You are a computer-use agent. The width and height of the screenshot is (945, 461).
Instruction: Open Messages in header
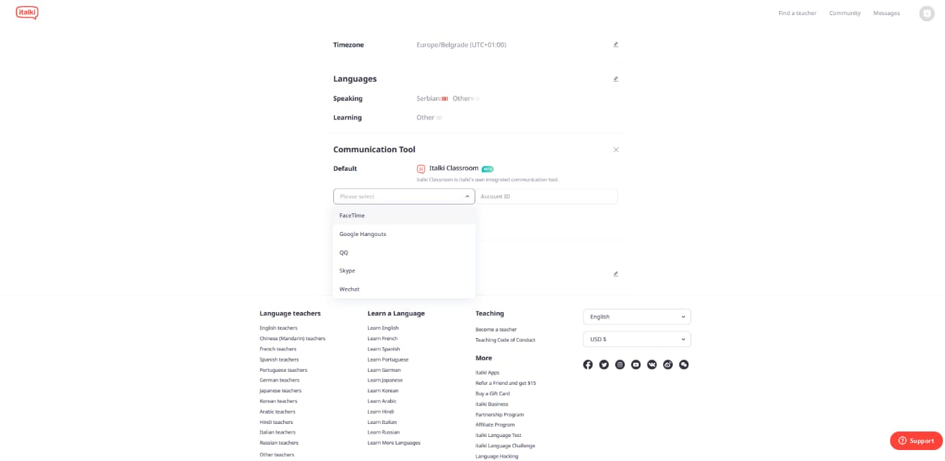click(886, 13)
